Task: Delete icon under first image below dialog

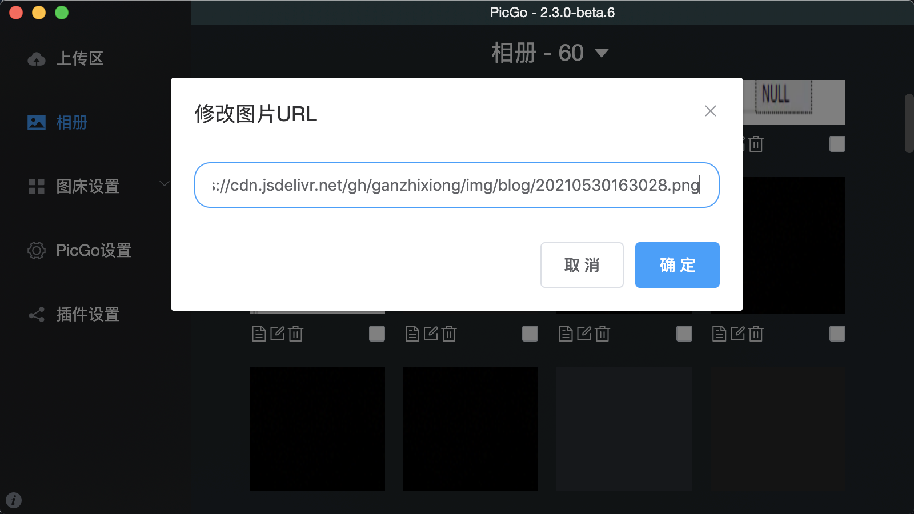Action: [296, 334]
